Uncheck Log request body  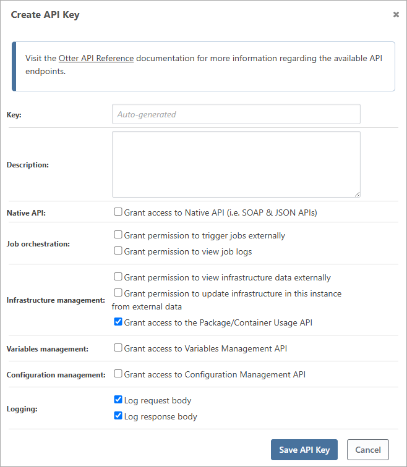[118, 400]
